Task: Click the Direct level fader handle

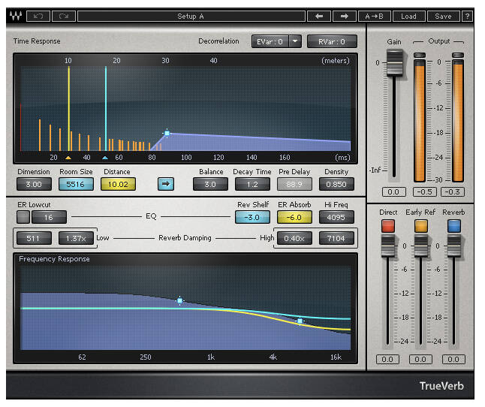Action: (x=388, y=246)
